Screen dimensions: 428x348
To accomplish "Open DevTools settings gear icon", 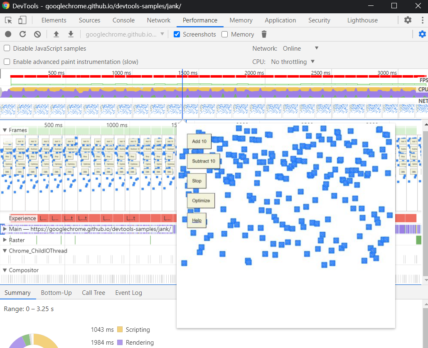I will tap(408, 20).
